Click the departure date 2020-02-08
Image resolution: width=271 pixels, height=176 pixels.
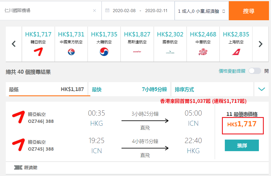click(124, 11)
